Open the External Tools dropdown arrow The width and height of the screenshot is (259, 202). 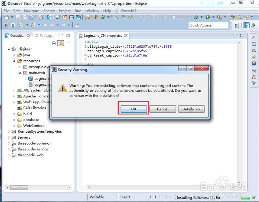(x=225, y=17)
